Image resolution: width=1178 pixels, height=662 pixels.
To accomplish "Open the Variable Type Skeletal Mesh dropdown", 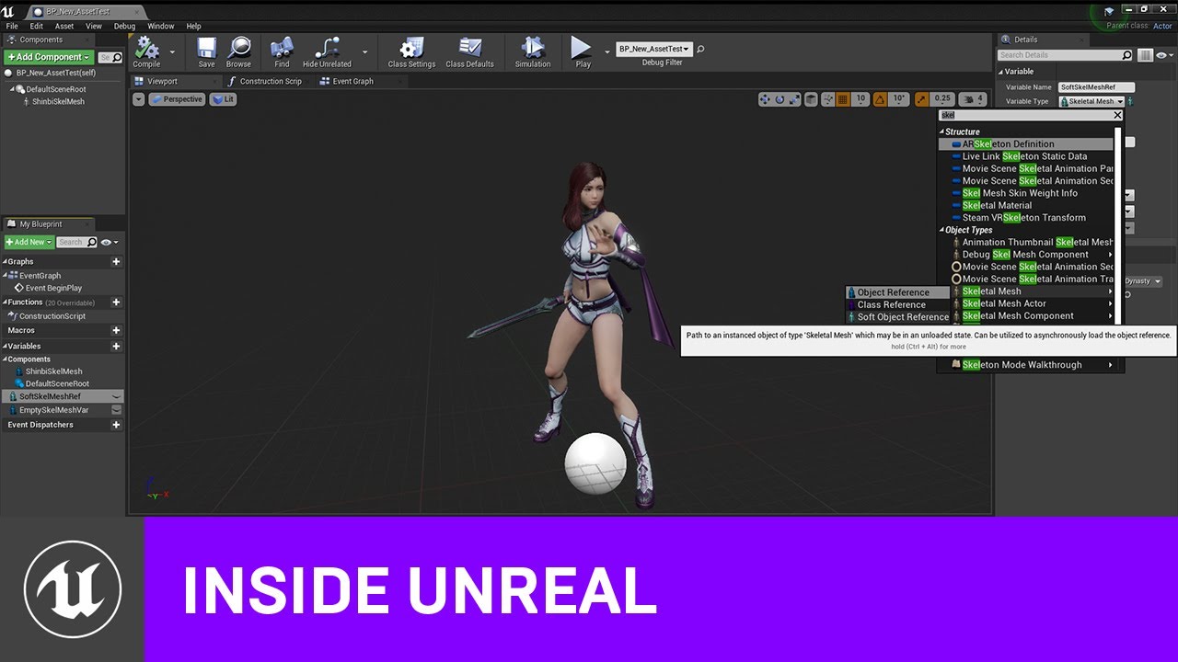I will pos(1091,101).
